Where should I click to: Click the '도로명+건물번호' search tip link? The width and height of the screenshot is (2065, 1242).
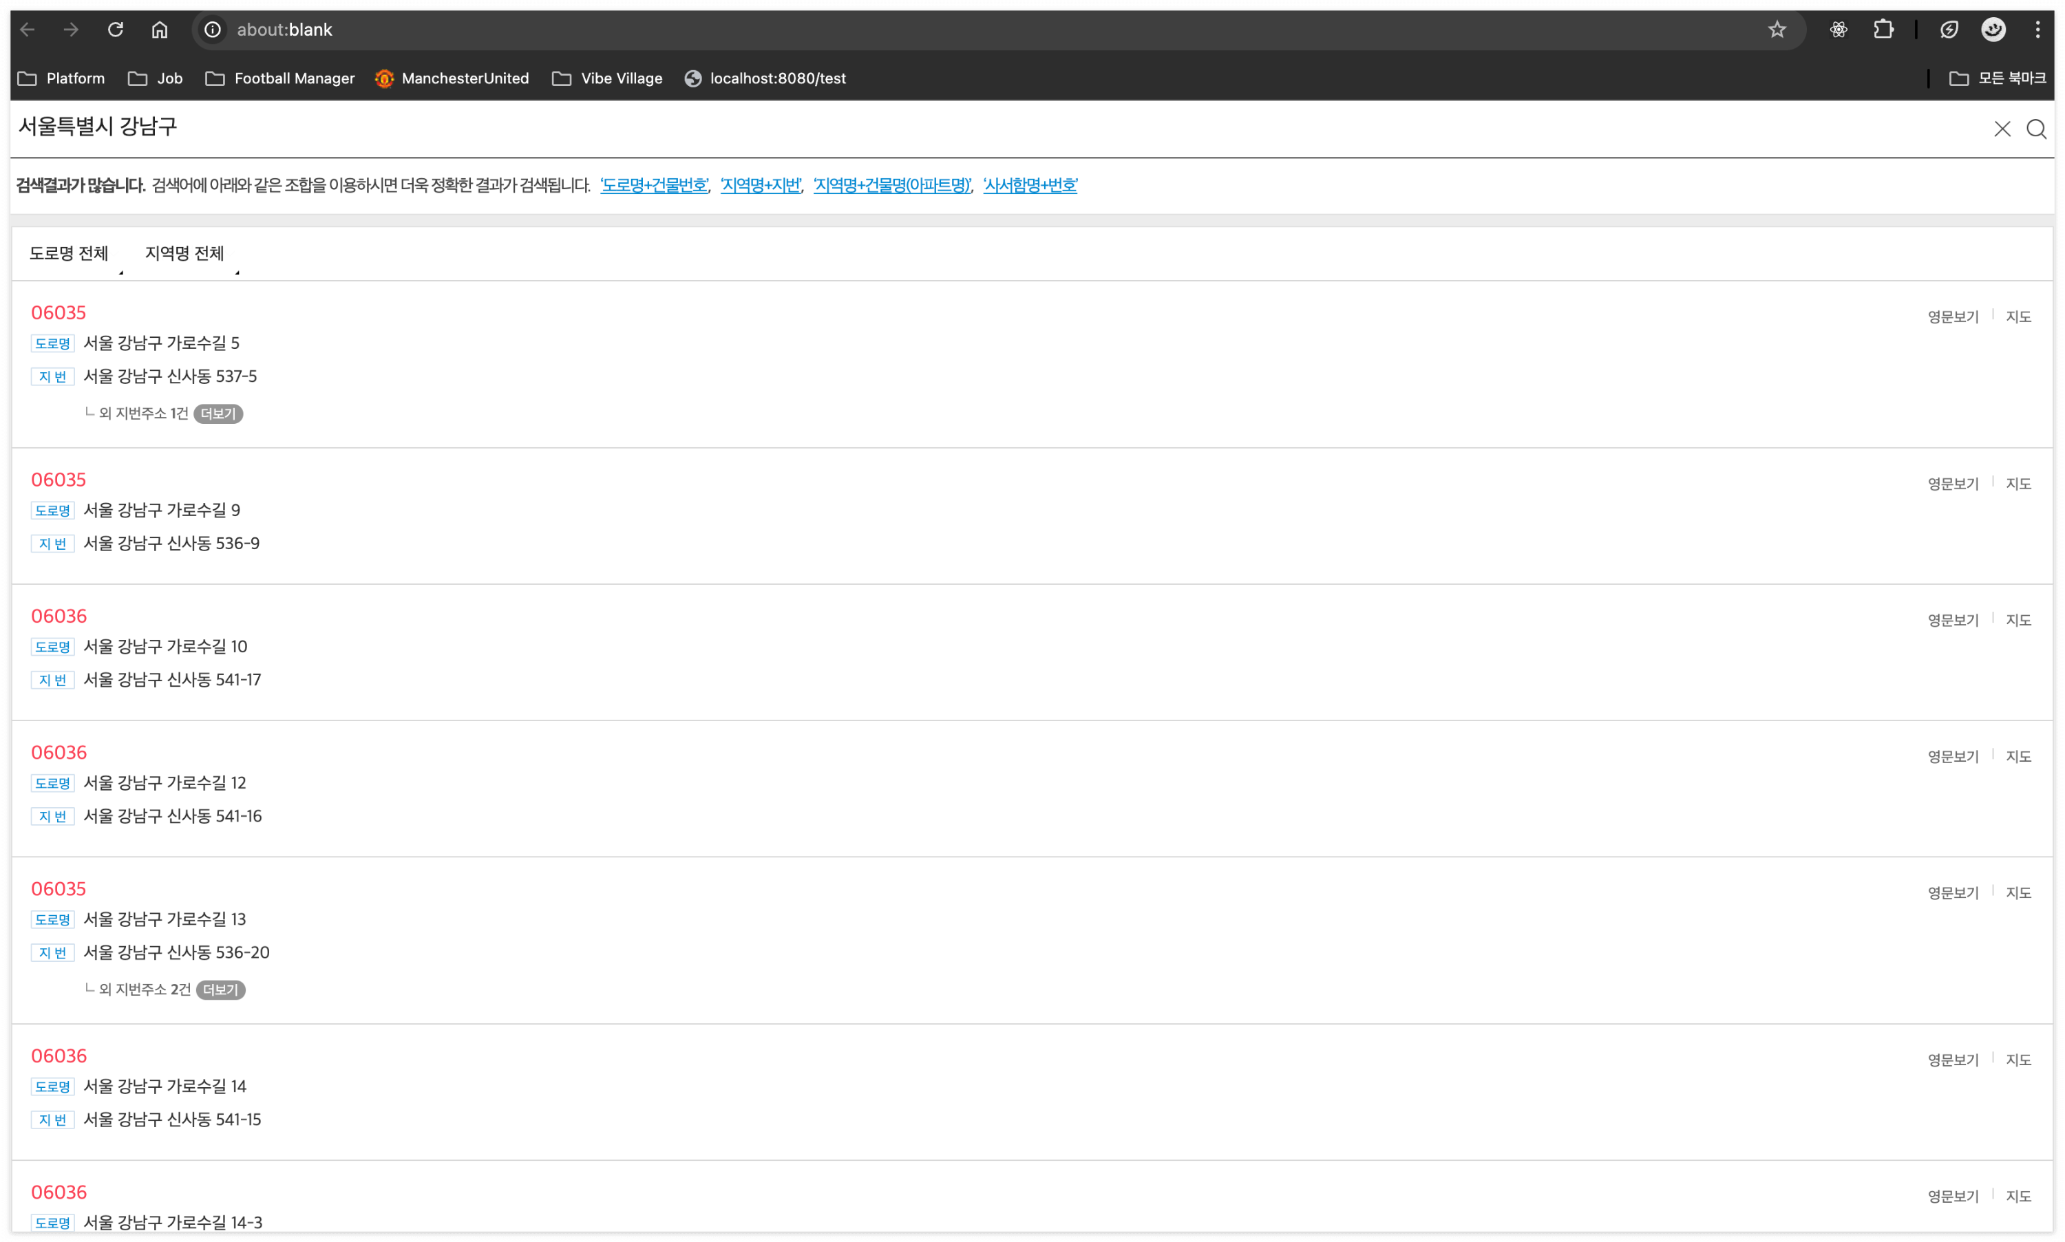click(x=654, y=186)
